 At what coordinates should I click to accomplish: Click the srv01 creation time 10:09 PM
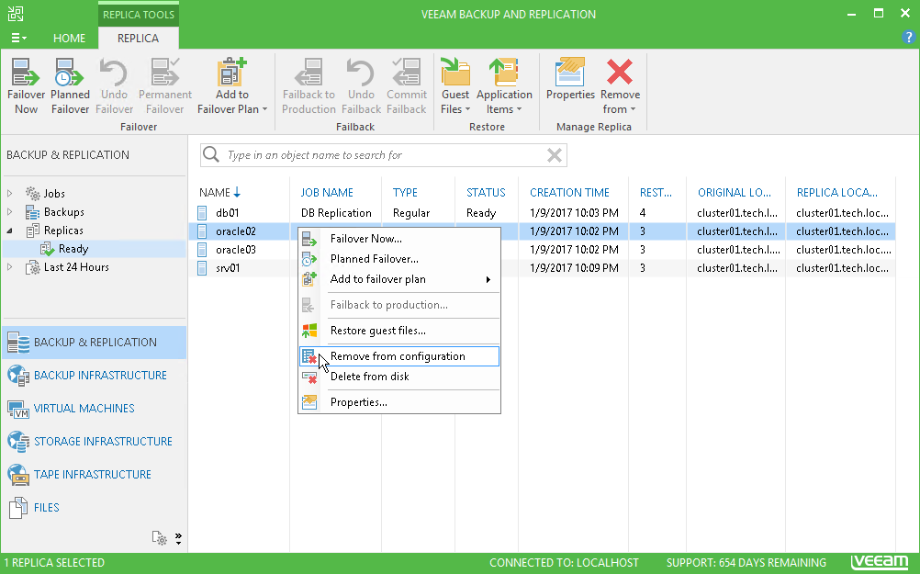coord(574,267)
